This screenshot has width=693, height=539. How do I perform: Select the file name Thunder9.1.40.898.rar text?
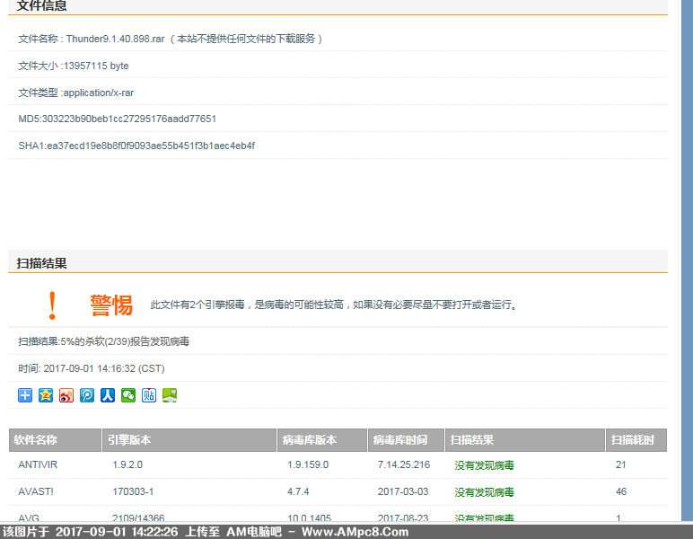pyautogui.click(x=116, y=39)
